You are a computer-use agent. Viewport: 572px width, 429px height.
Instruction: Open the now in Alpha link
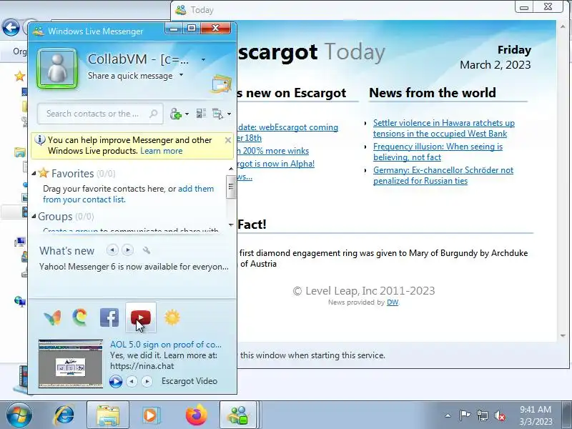pos(276,164)
